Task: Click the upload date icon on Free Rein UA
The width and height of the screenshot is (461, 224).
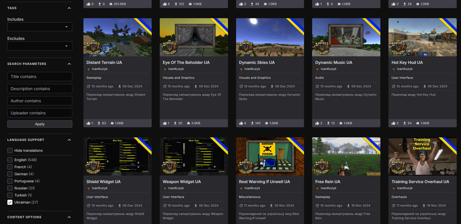Action: tap(348, 206)
